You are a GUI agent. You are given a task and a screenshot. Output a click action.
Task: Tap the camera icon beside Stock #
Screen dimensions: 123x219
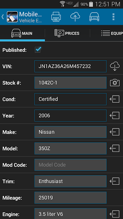coord(115,83)
